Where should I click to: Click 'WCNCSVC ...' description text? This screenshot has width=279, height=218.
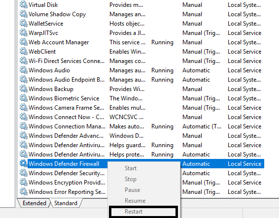click(x=126, y=117)
